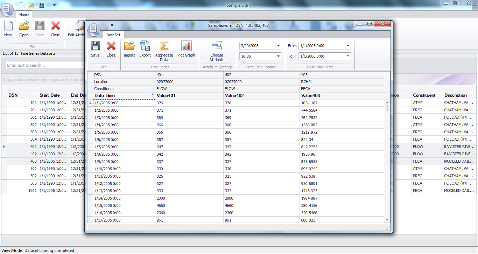Open the Choose Attribute tool
Viewport: 478px width, 254px height.
click(x=217, y=50)
